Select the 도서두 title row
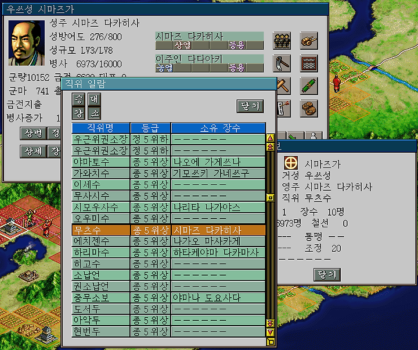The height and width of the screenshot is (350, 418). (168, 309)
